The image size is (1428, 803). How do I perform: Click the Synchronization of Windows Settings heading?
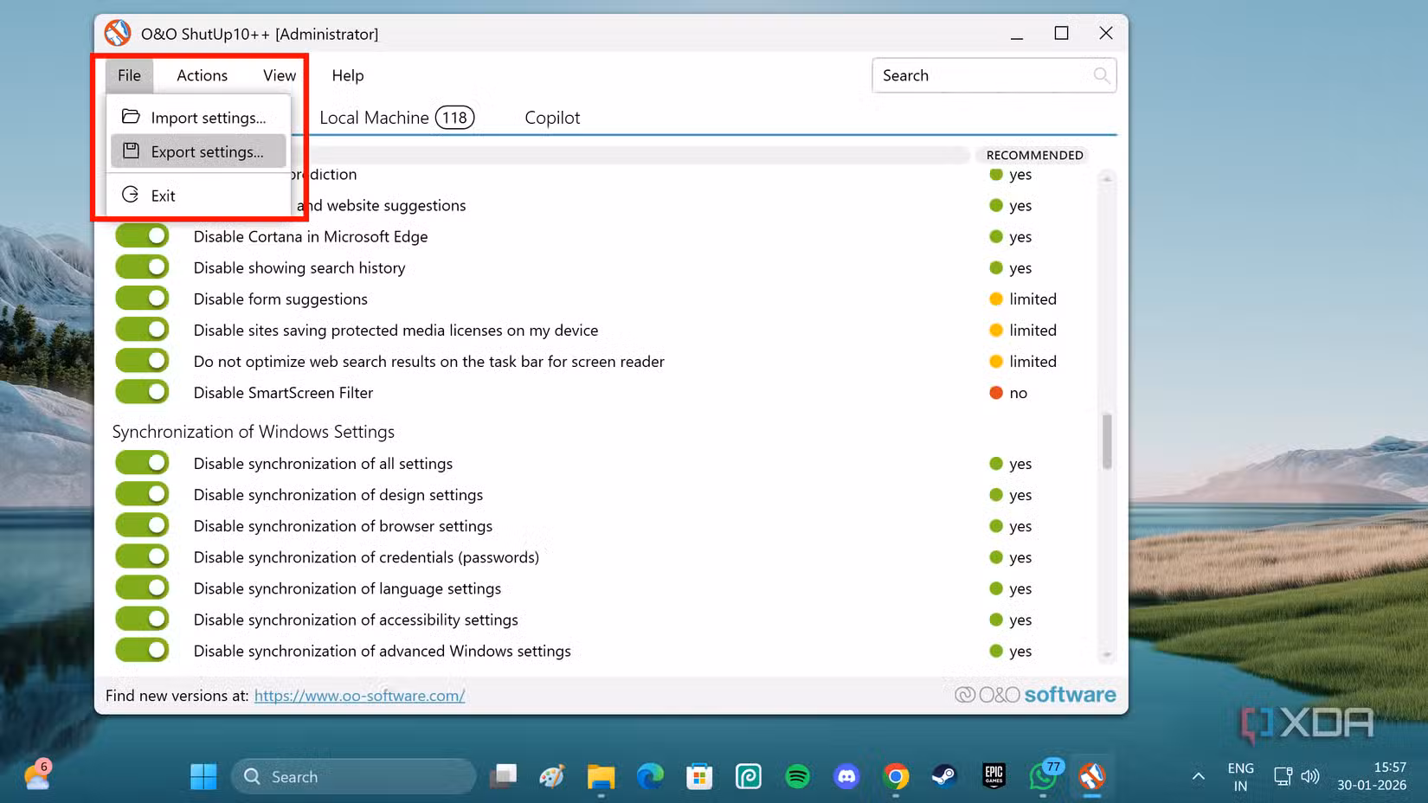click(253, 431)
